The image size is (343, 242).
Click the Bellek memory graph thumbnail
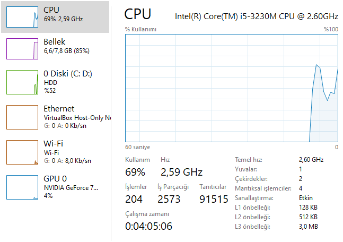pos(22,48)
